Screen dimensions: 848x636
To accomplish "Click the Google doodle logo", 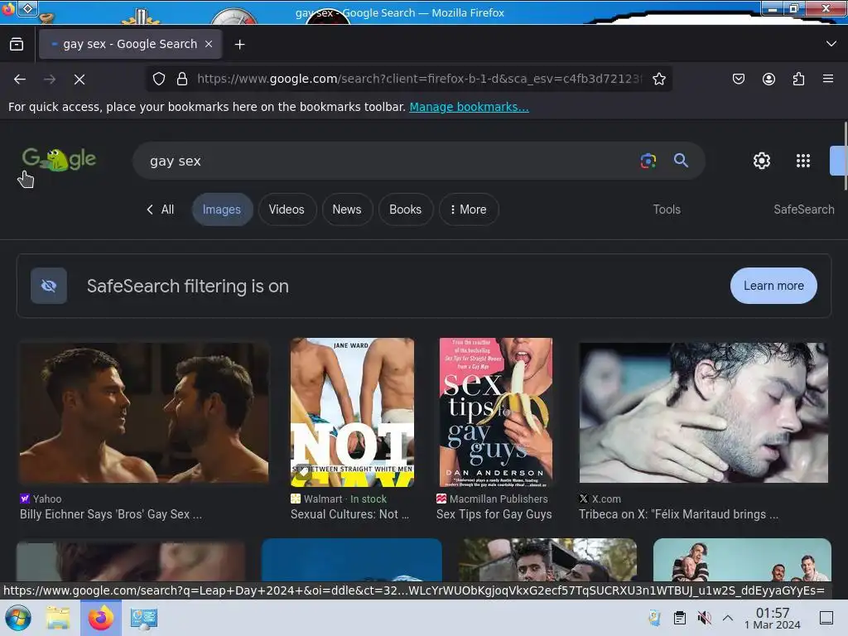I will click(x=59, y=159).
